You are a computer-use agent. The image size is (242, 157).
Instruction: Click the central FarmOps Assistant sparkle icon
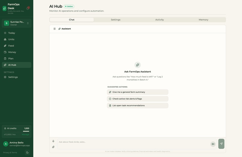138,65
